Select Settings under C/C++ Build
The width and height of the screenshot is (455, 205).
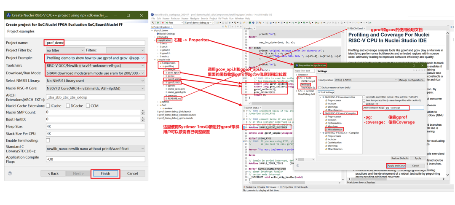tap(305, 84)
